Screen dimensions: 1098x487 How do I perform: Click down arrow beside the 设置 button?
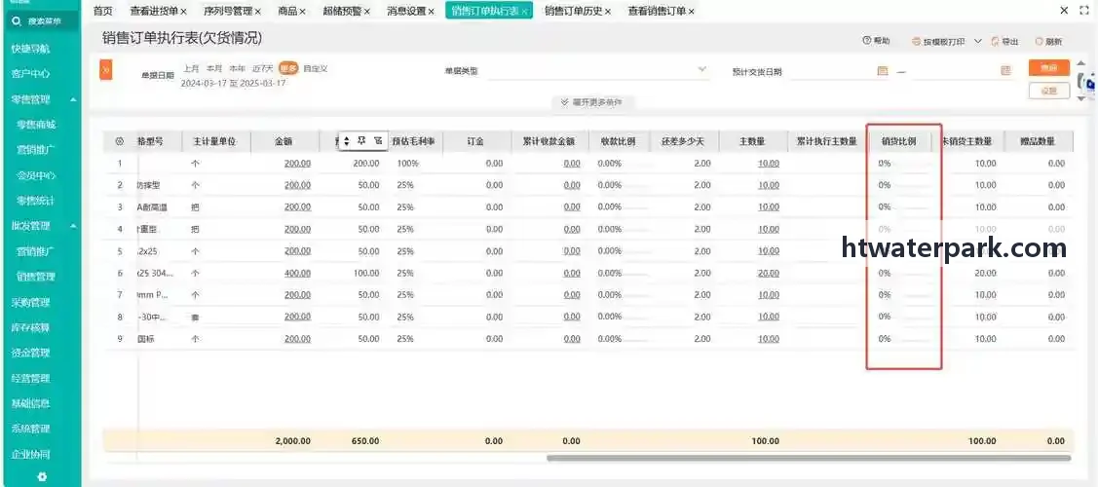[1081, 98]
